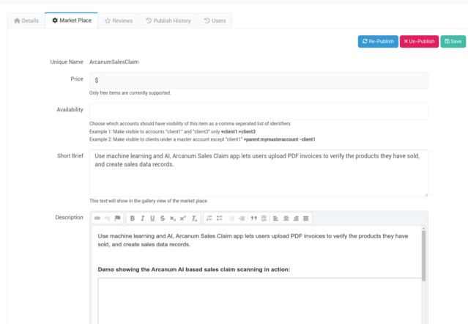Open the Publish History tab

[168, 21]
